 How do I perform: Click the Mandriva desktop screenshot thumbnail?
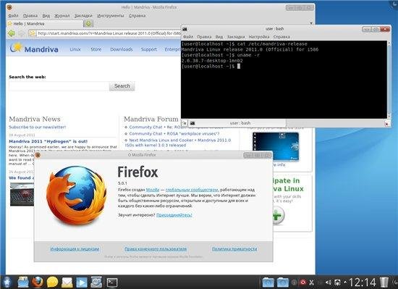tap(276, 146)
